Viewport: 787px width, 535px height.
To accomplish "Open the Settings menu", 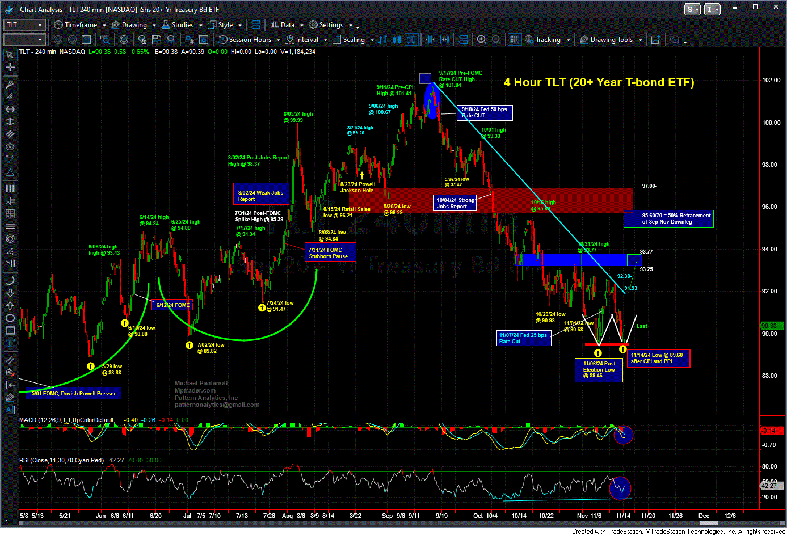I will pyautogui.click(x=330, y=25).
